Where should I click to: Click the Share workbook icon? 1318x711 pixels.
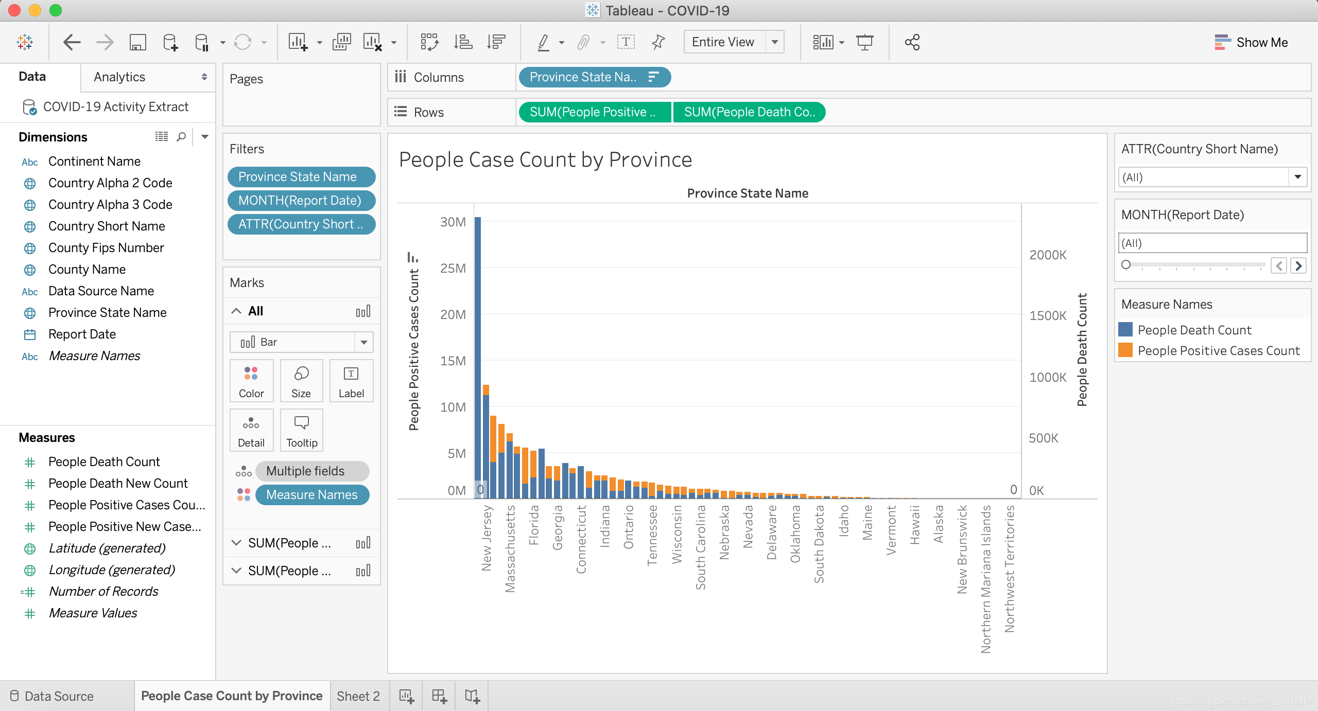click(x=912, y=42)
